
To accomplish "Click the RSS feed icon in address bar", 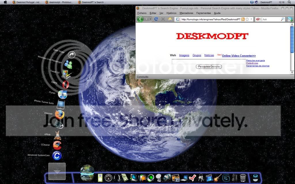I will coord(243,19).
